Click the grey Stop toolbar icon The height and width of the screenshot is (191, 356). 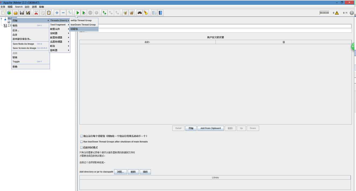tap(90, 13)
